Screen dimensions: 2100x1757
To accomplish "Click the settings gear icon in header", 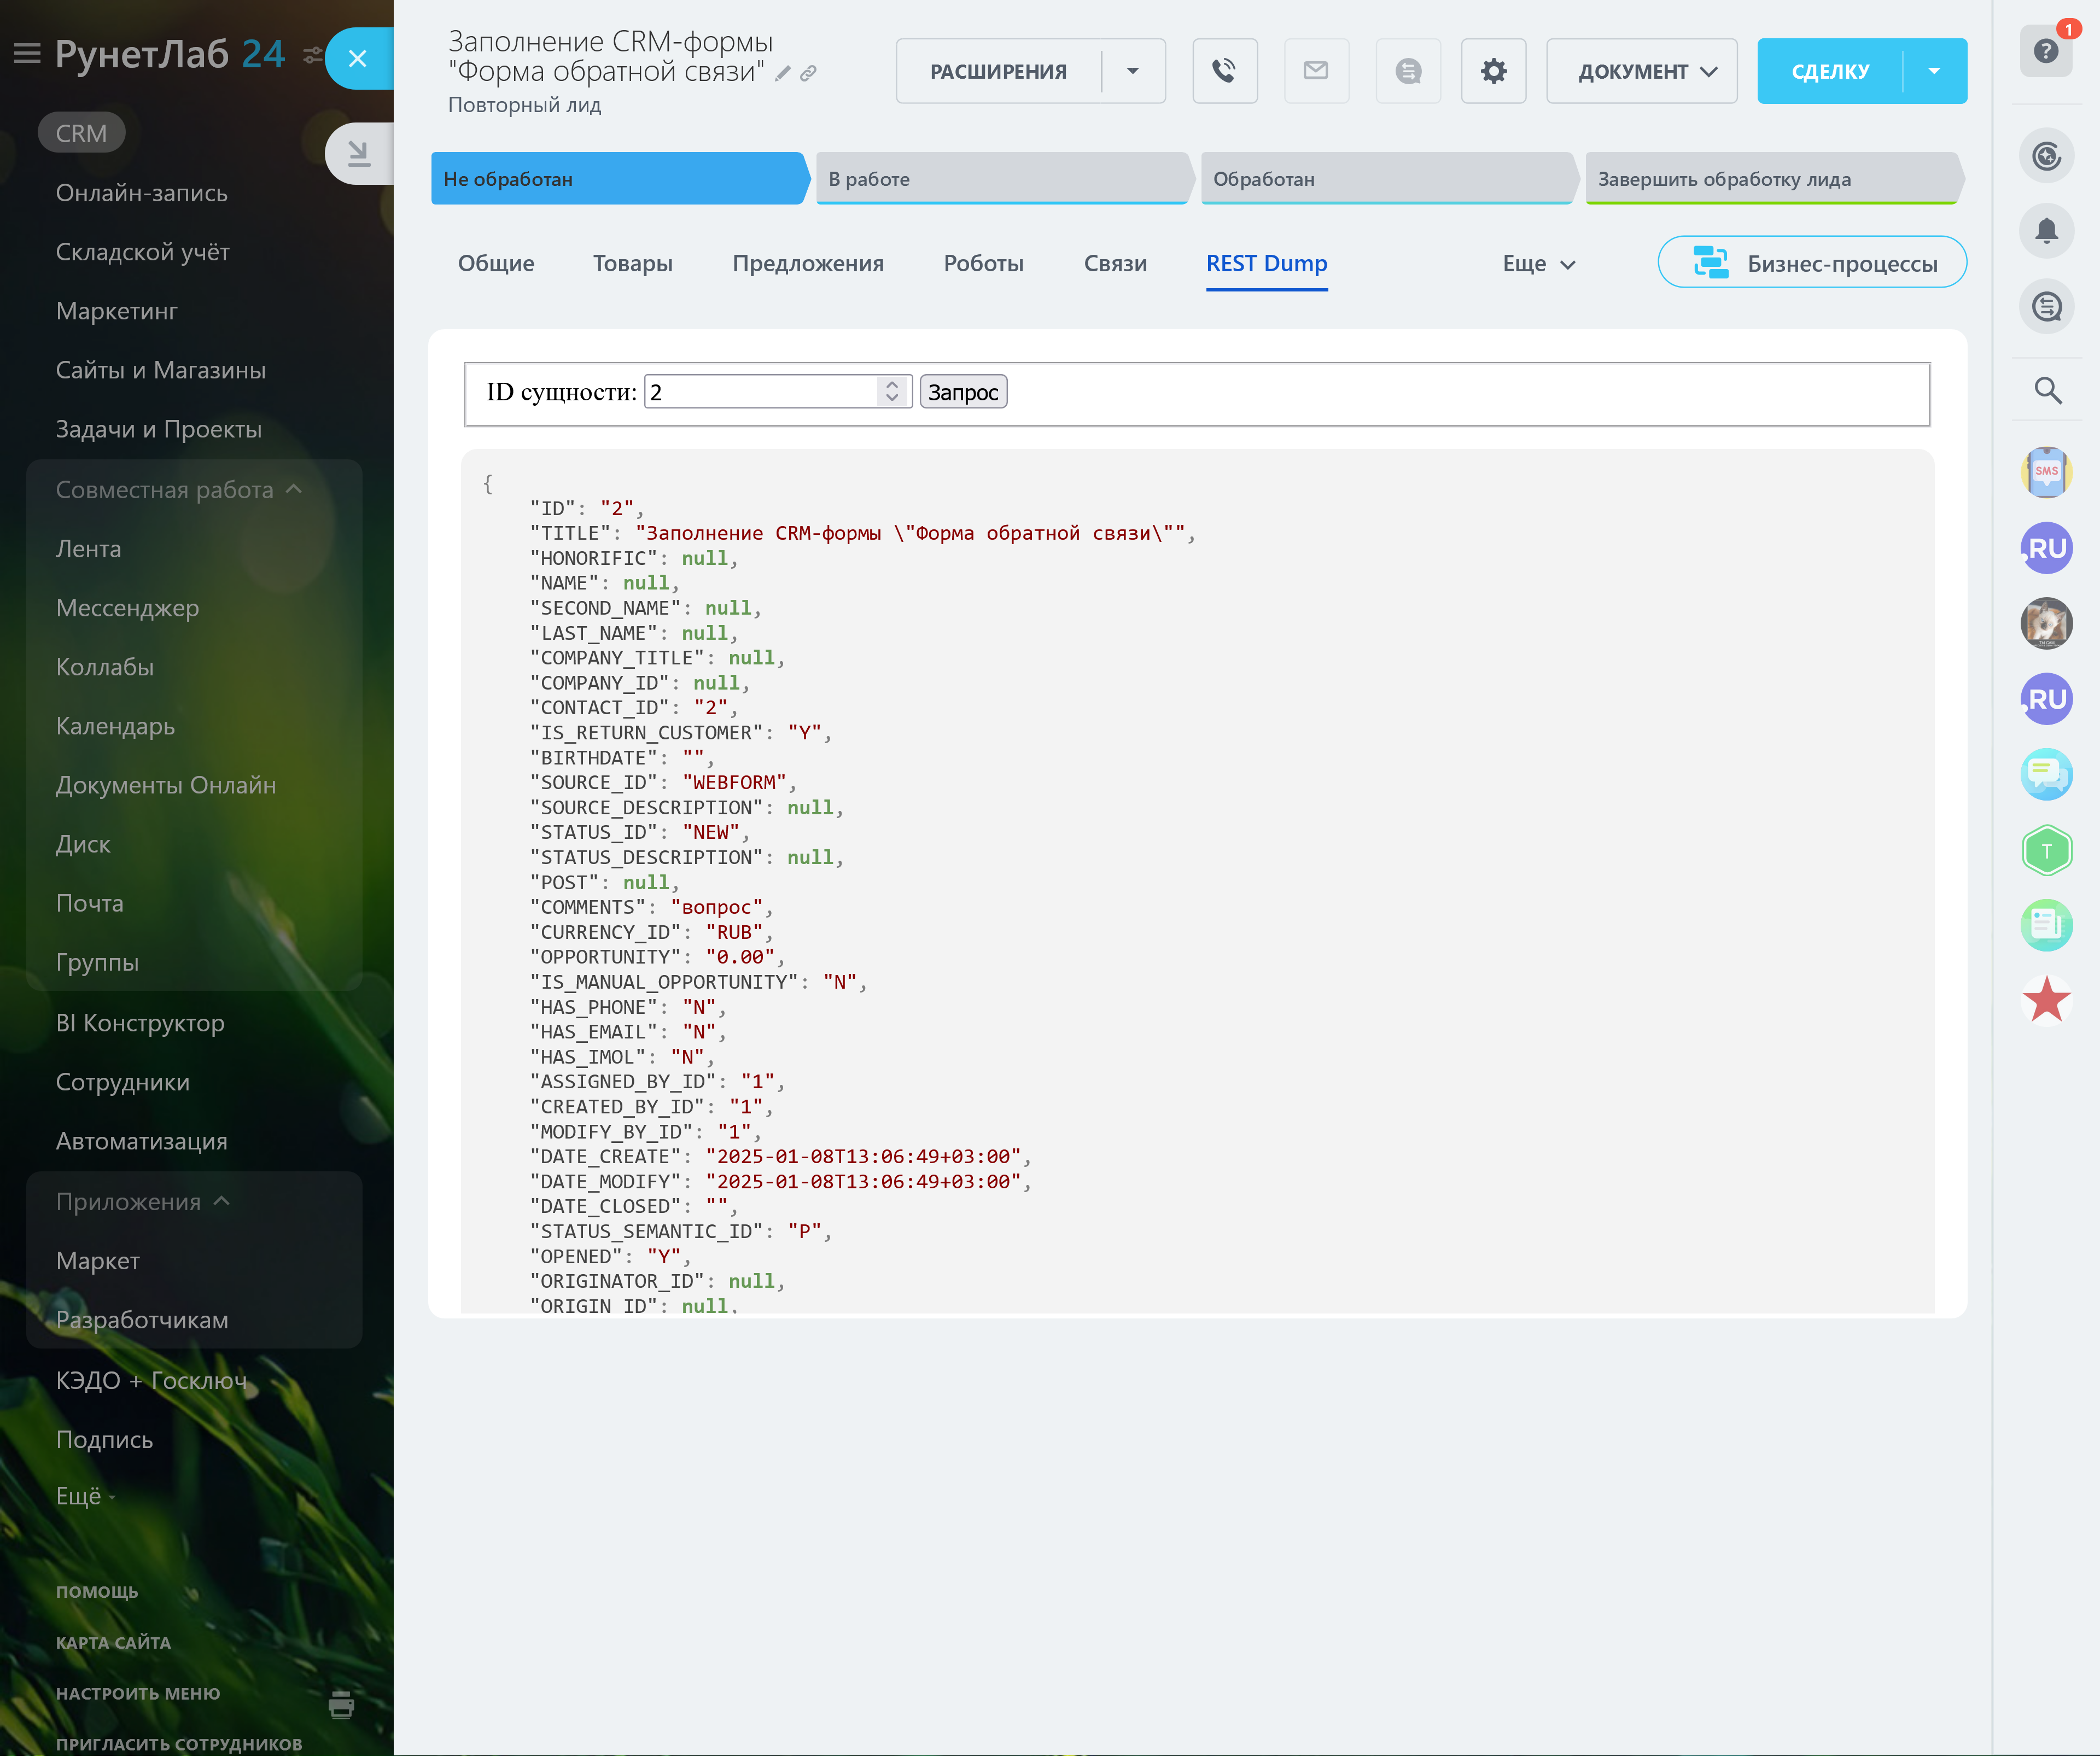I will [1493, 71].
